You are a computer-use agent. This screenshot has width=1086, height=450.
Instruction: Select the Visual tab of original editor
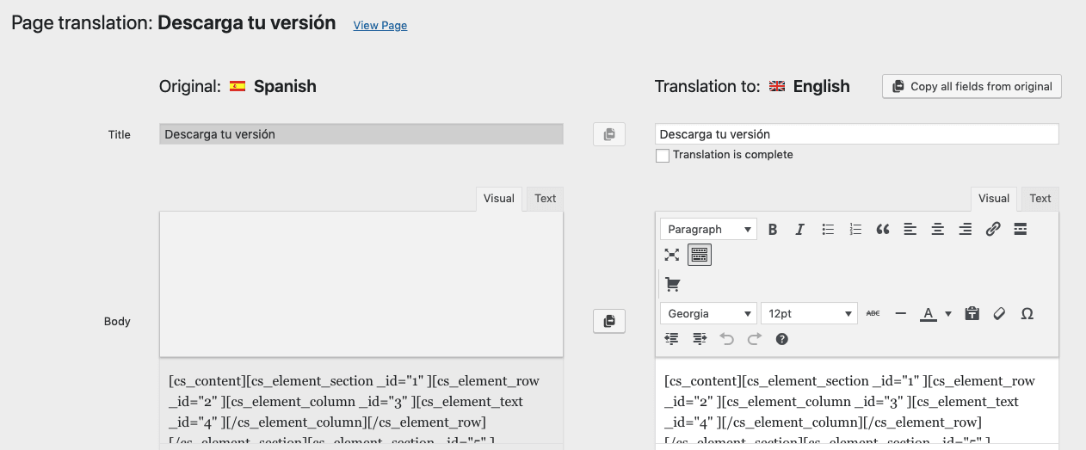[x=499, y=199]
